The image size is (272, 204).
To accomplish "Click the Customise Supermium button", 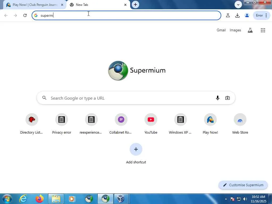I will (243, 185).
